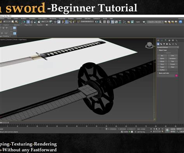Screen dimensions: 184x153
Task: Click the Select and Manipulate icon
Action: coord(55,22)
